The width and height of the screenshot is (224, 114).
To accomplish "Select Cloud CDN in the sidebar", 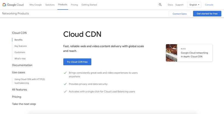I will pos(19,33).
